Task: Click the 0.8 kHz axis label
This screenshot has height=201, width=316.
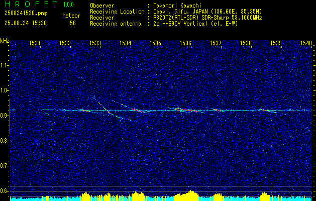Action: [x=4, y=141]
